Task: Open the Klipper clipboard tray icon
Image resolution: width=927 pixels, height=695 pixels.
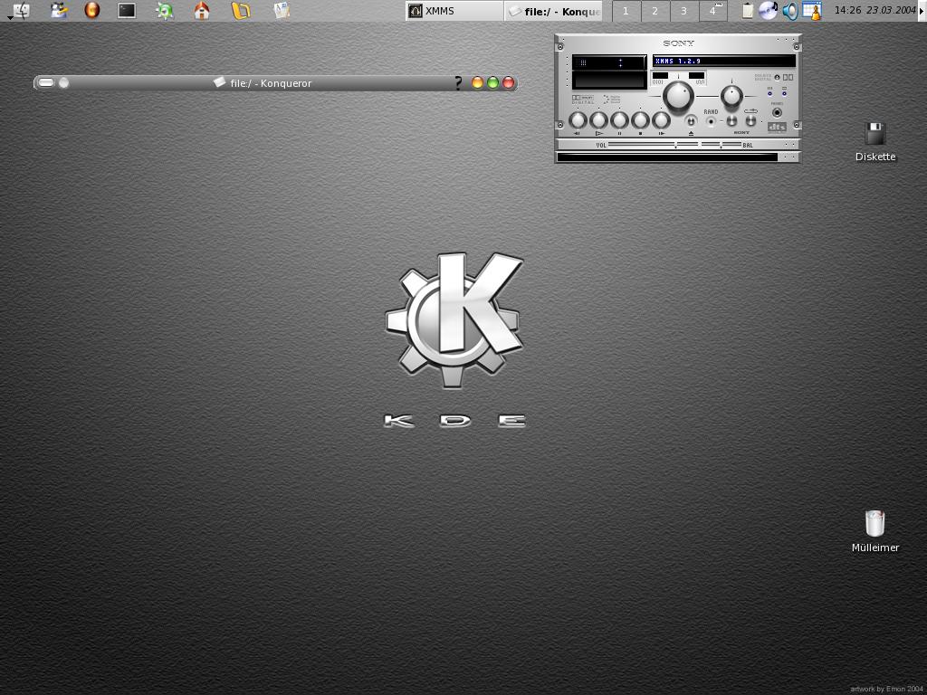Action: 747,11
